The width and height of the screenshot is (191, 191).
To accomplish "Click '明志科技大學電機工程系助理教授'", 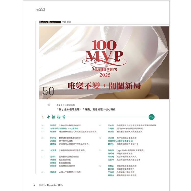I will tap(74, 144).
